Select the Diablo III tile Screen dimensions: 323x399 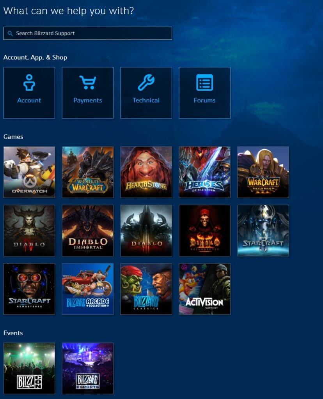pyautogui.click(x=146, y=231)
